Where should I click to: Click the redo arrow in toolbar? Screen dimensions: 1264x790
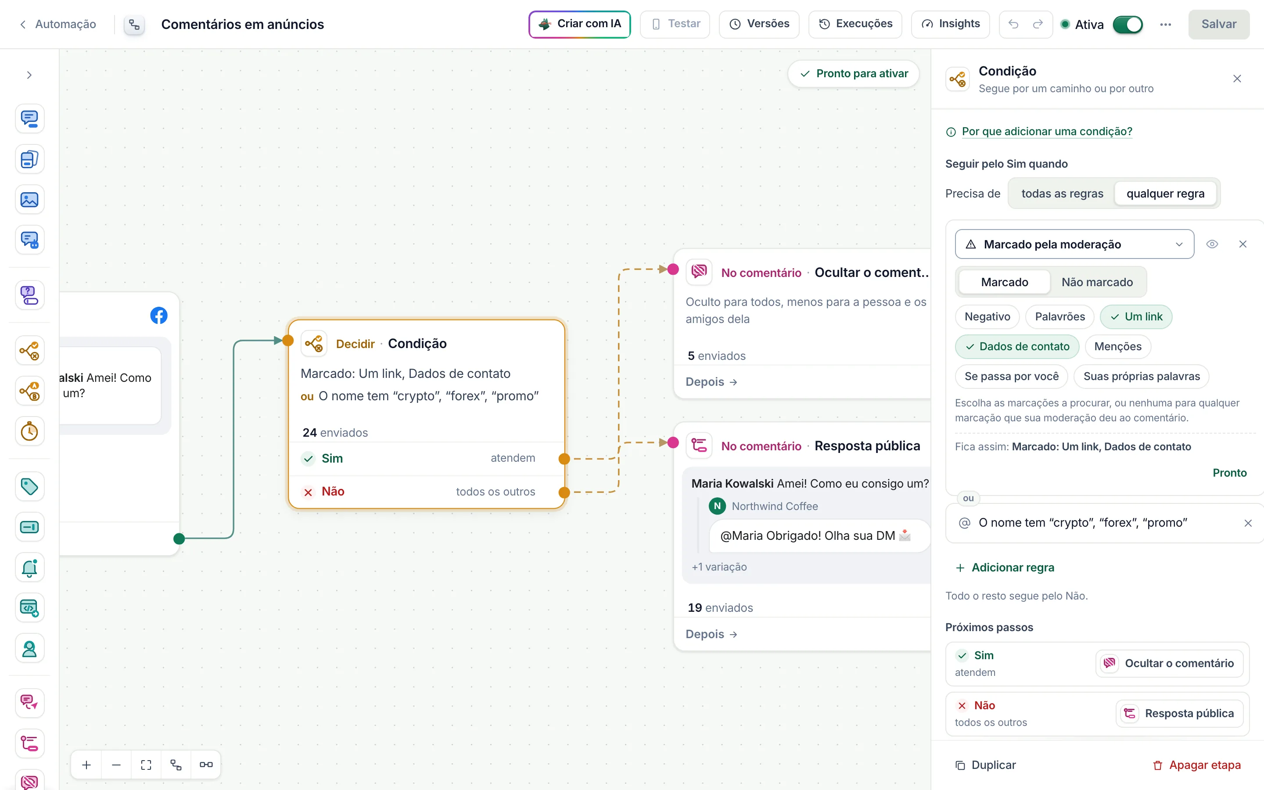click(x=1038, y=24)
